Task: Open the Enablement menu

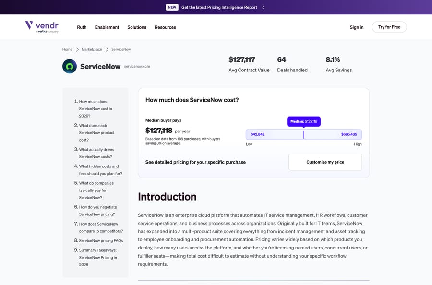Action: (107, 27)
